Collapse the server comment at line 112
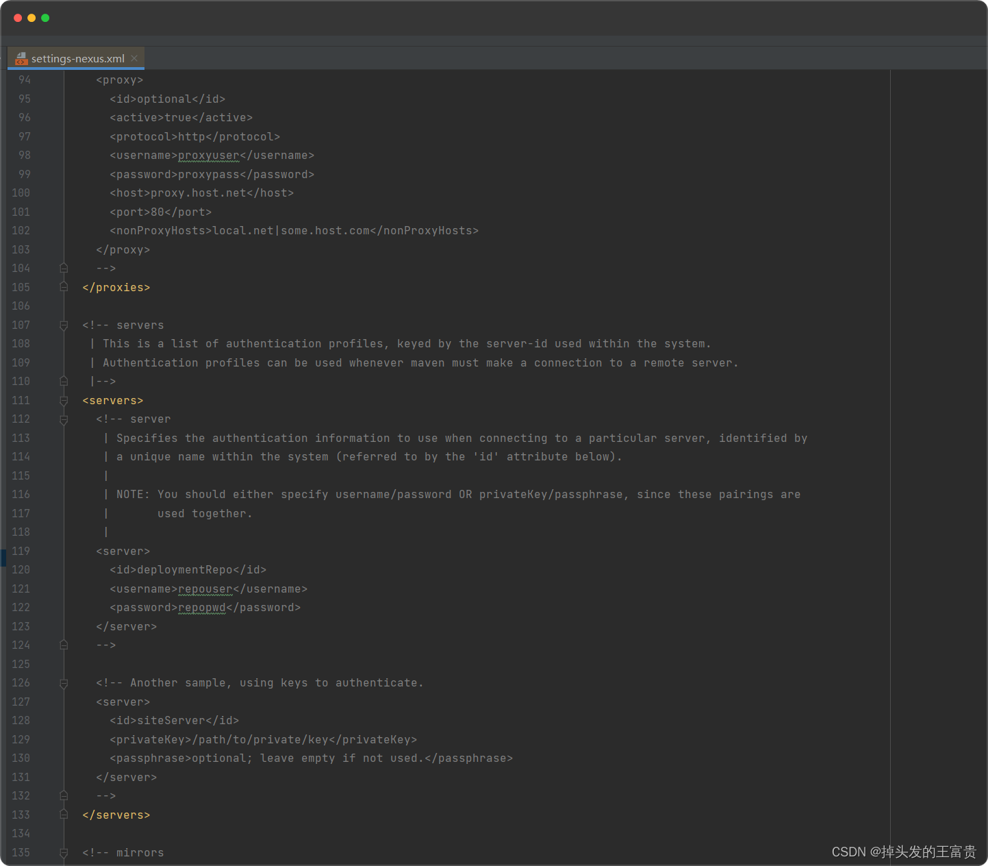 coord(64,419)
